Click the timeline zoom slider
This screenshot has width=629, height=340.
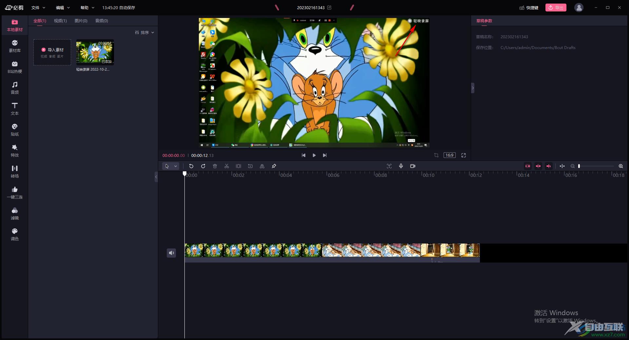point(596,166)
